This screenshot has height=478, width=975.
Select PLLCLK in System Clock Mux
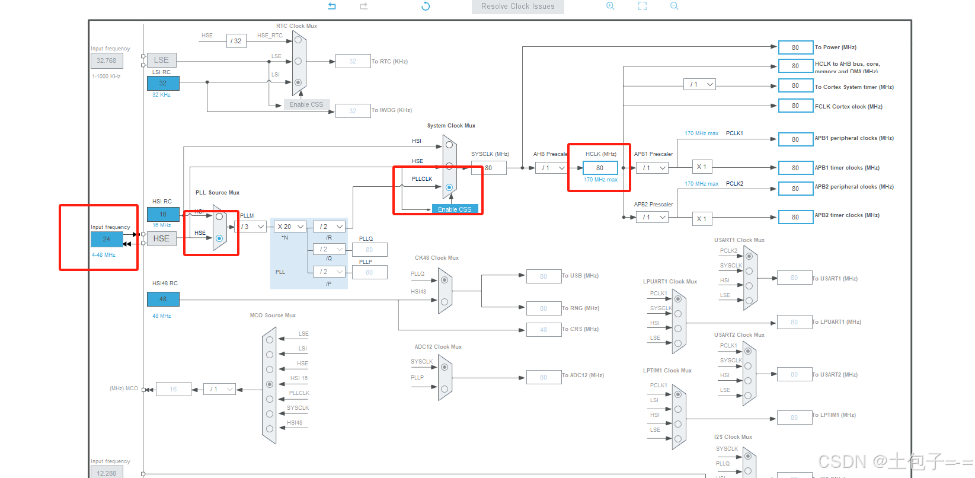tap(449, 187)
